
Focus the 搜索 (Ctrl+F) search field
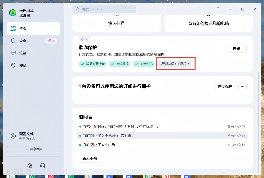point(104,9)
